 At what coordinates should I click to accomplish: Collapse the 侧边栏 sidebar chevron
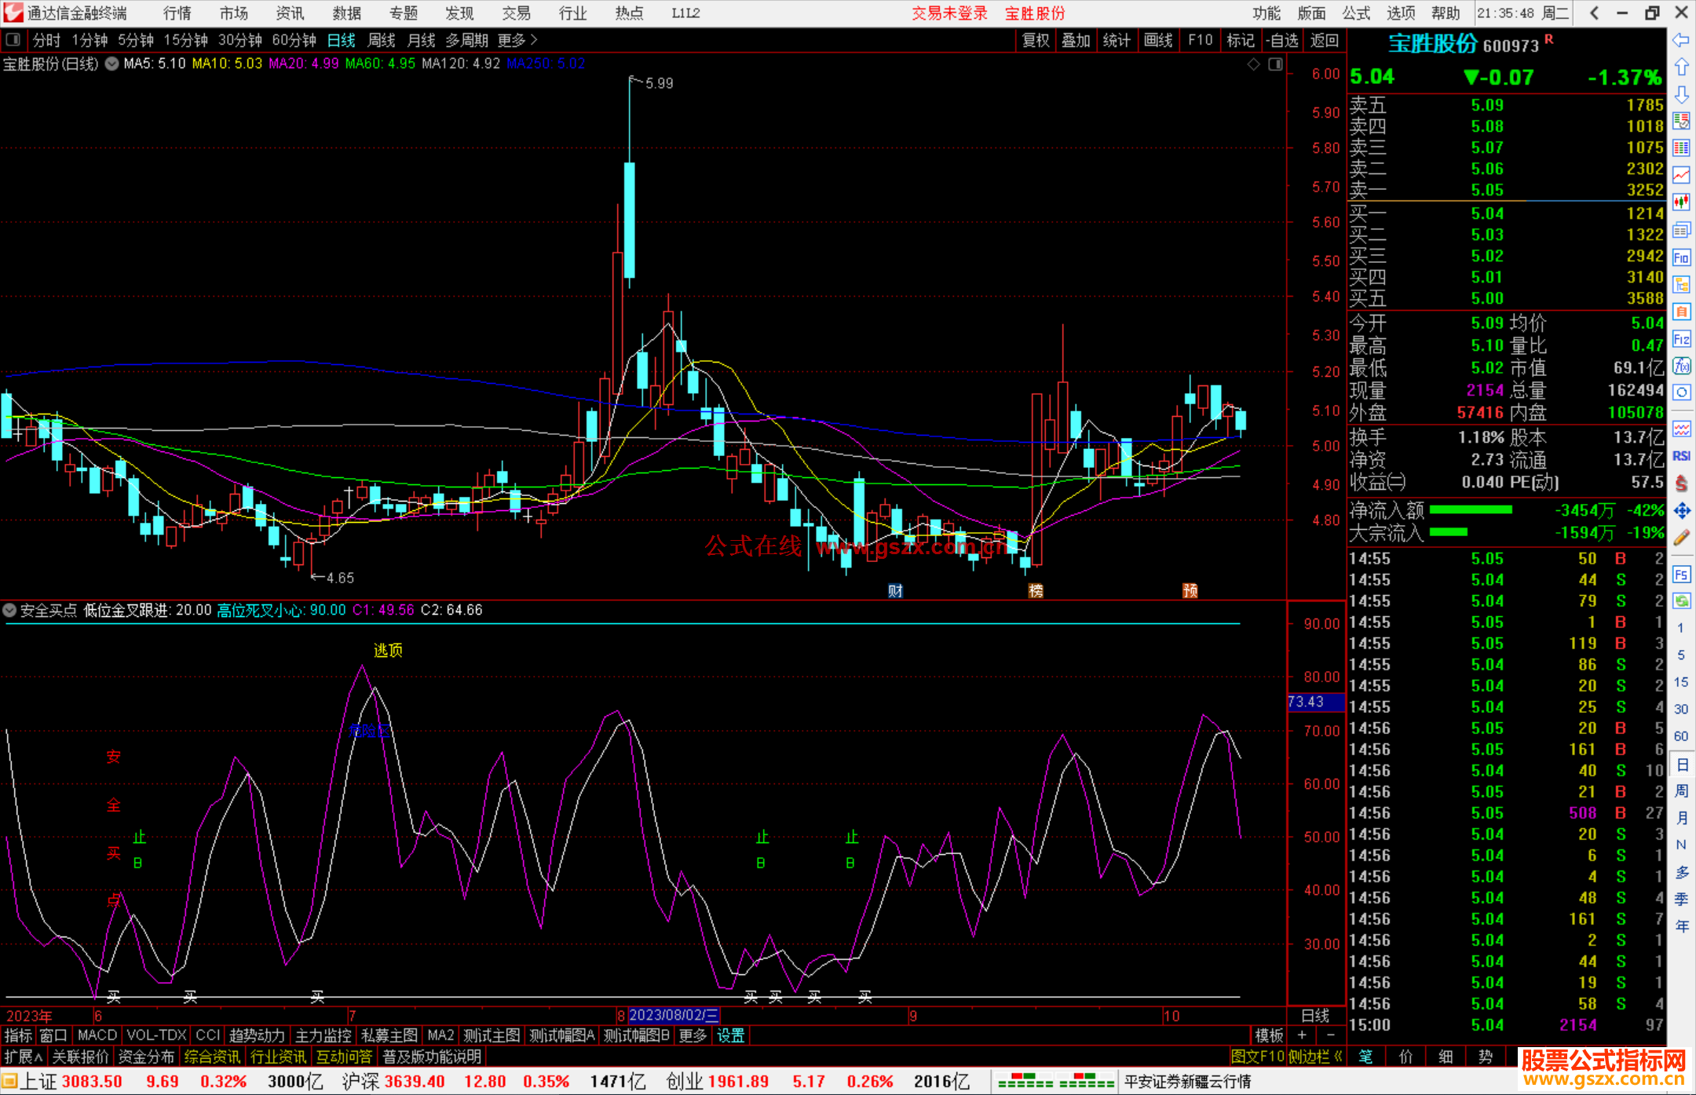1338,1057
